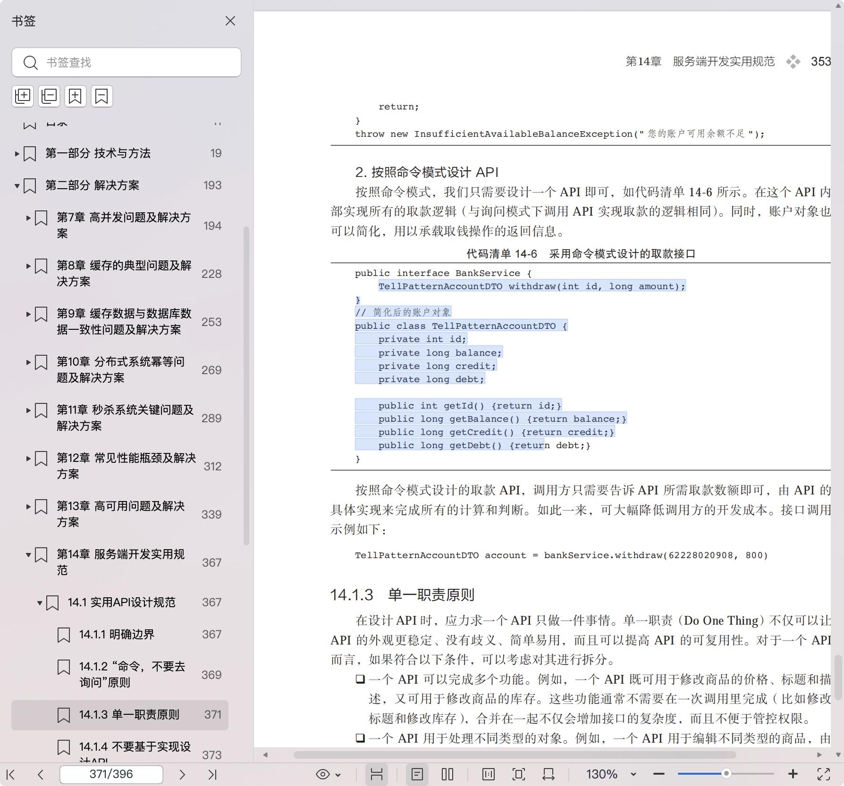Expand 第9章 缓存数据与数据库 node
Viewport: 844px width, 786px height.
[x=28, y=314]
